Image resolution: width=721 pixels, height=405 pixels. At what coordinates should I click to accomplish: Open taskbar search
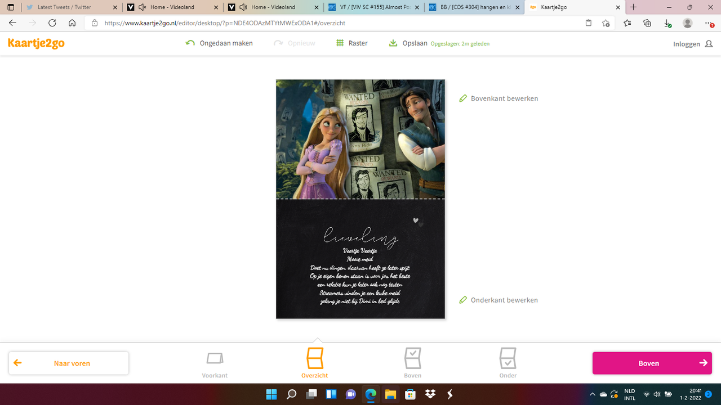(x=291, y=394)
